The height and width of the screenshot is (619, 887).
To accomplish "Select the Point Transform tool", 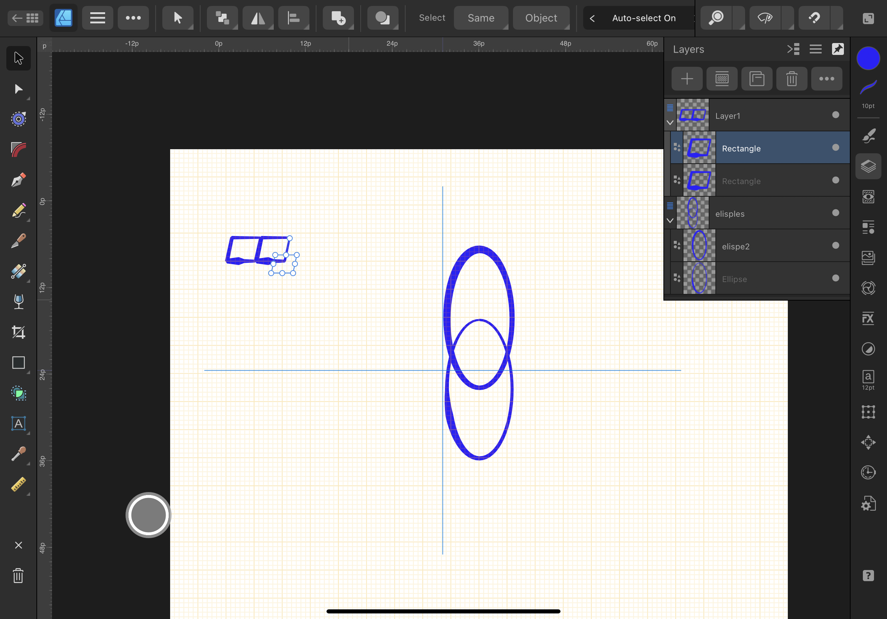I will 18,119.
